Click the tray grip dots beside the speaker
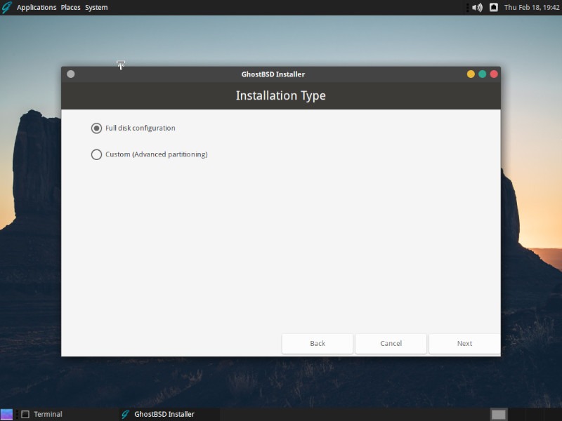The height and width of the screenshot is (421, 562). 467,7
